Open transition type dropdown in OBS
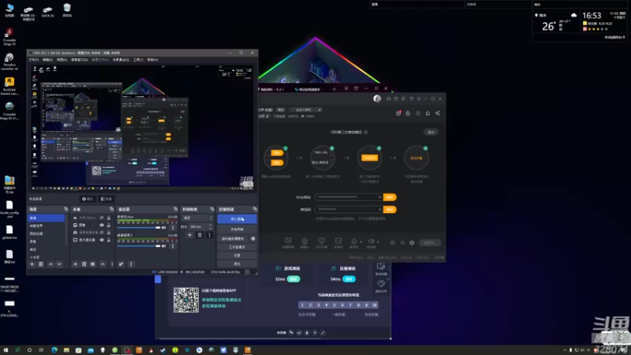The height and width of the screenshot is (355, 631). pyautogui.click(x=197, y=219)
